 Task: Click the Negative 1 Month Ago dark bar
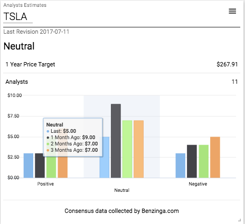[x=192, y=161]
